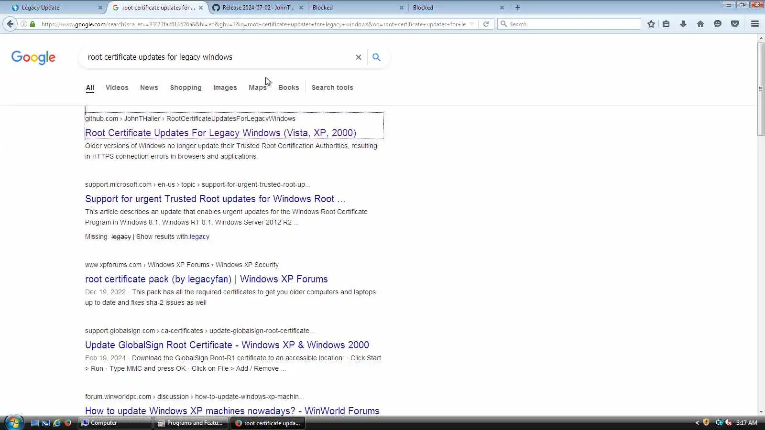Launch Internet Explorer from quick launch
The image size is (765, 430).
click(x=57, y=423)
